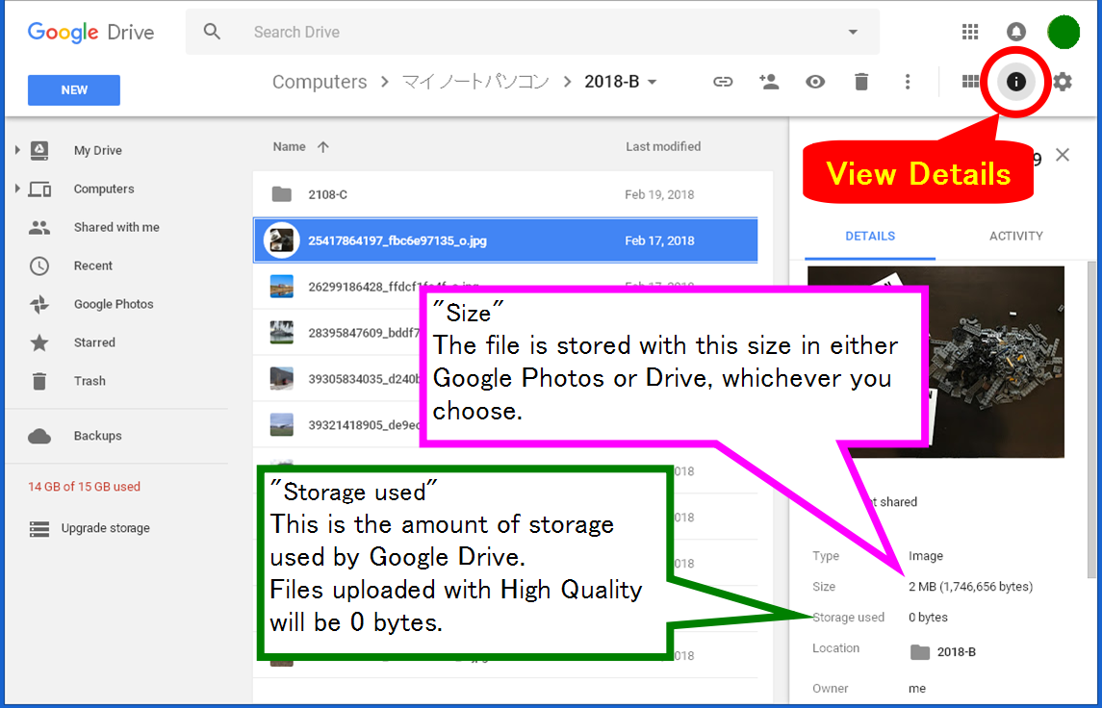The height and width of the screenshot is (708, 1102).
Task: Open Recent in sidebar
Action: (x=92, y=265)
